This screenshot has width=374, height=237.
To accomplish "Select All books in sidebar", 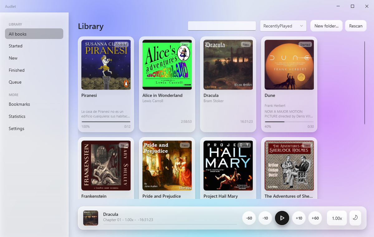I will tap(34, 34).
